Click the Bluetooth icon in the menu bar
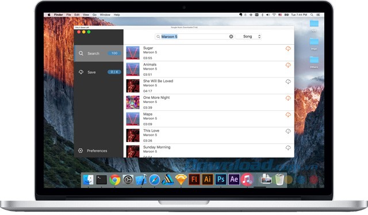The width and height of the screenshot is (368, 215). tap(262, 14)
